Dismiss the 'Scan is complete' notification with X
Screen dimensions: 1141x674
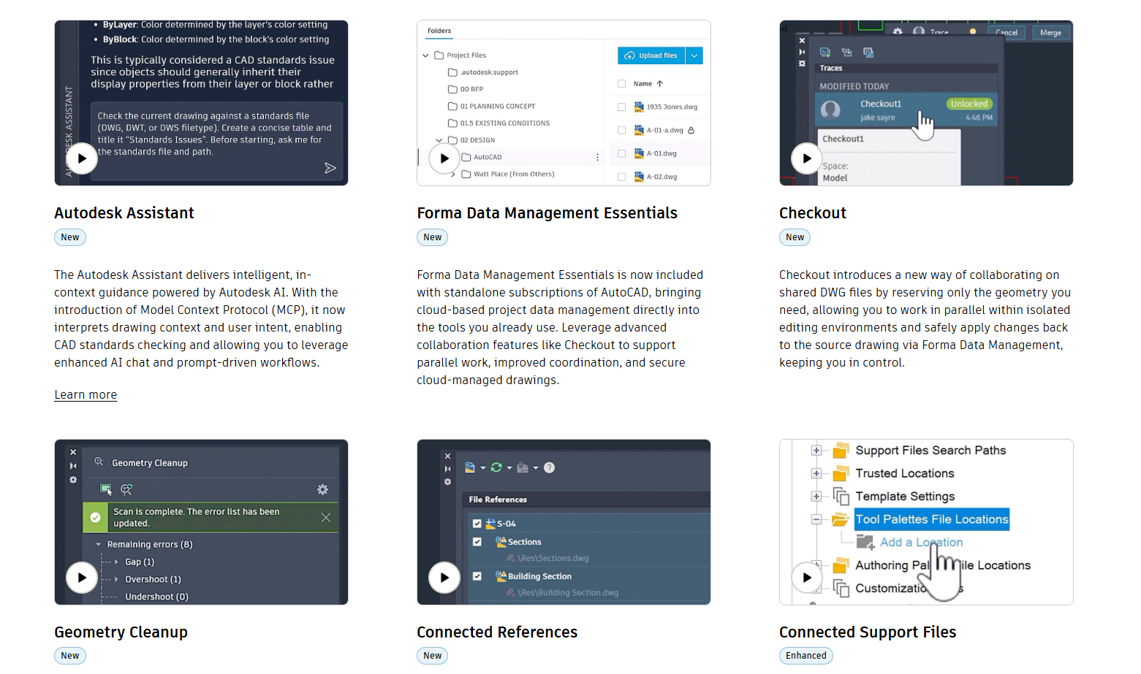click(x=326, y=517)
